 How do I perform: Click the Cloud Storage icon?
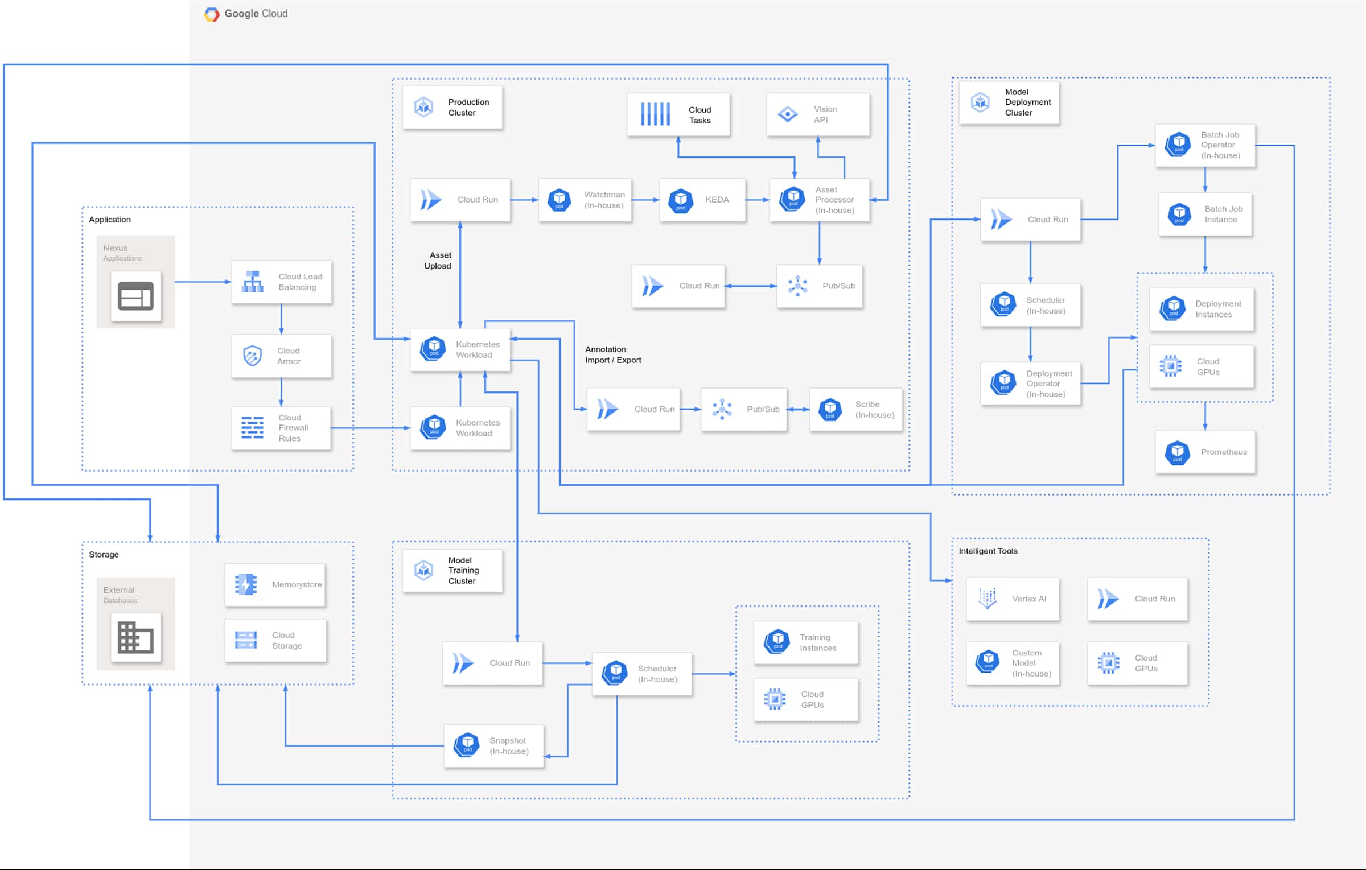(246, 640)
